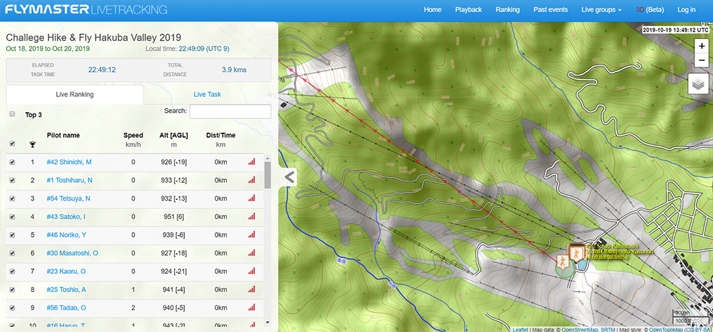
Task: Open the map layers selector
Action: [699, 84]
